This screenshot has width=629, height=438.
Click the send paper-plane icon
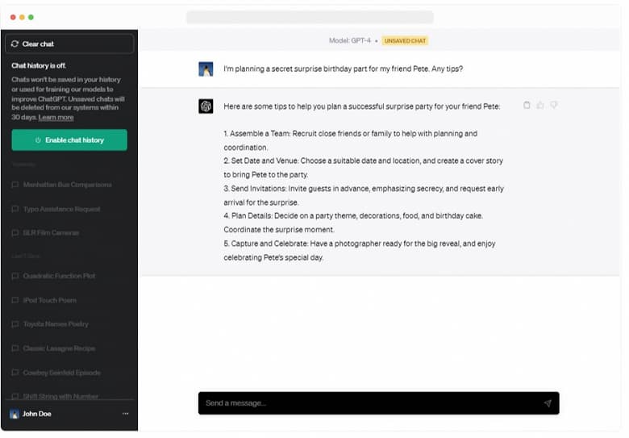(548, 403)
